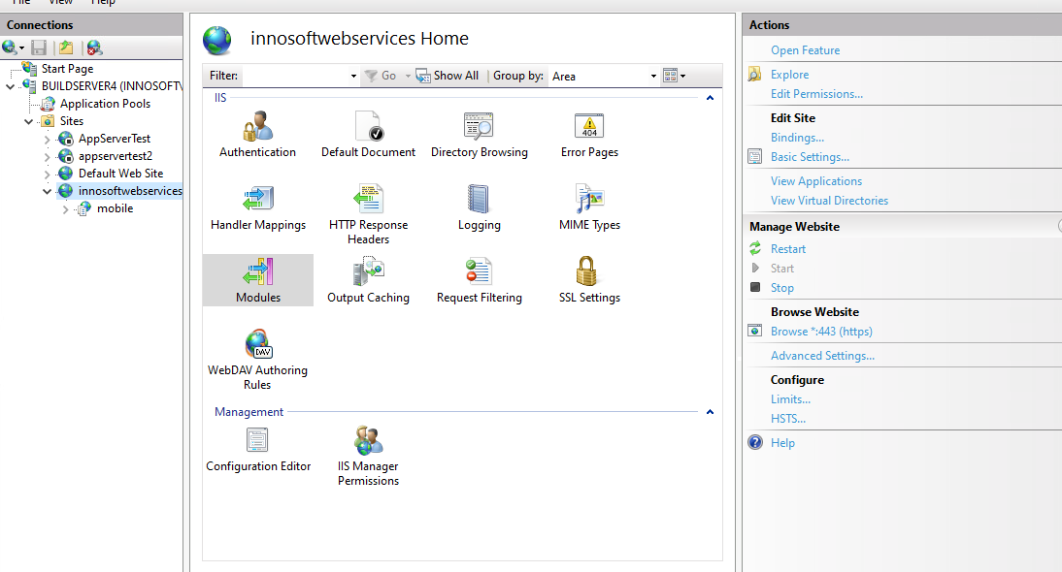Open Bindings for the site
The image size is (1062, 572).
[797, 138]
